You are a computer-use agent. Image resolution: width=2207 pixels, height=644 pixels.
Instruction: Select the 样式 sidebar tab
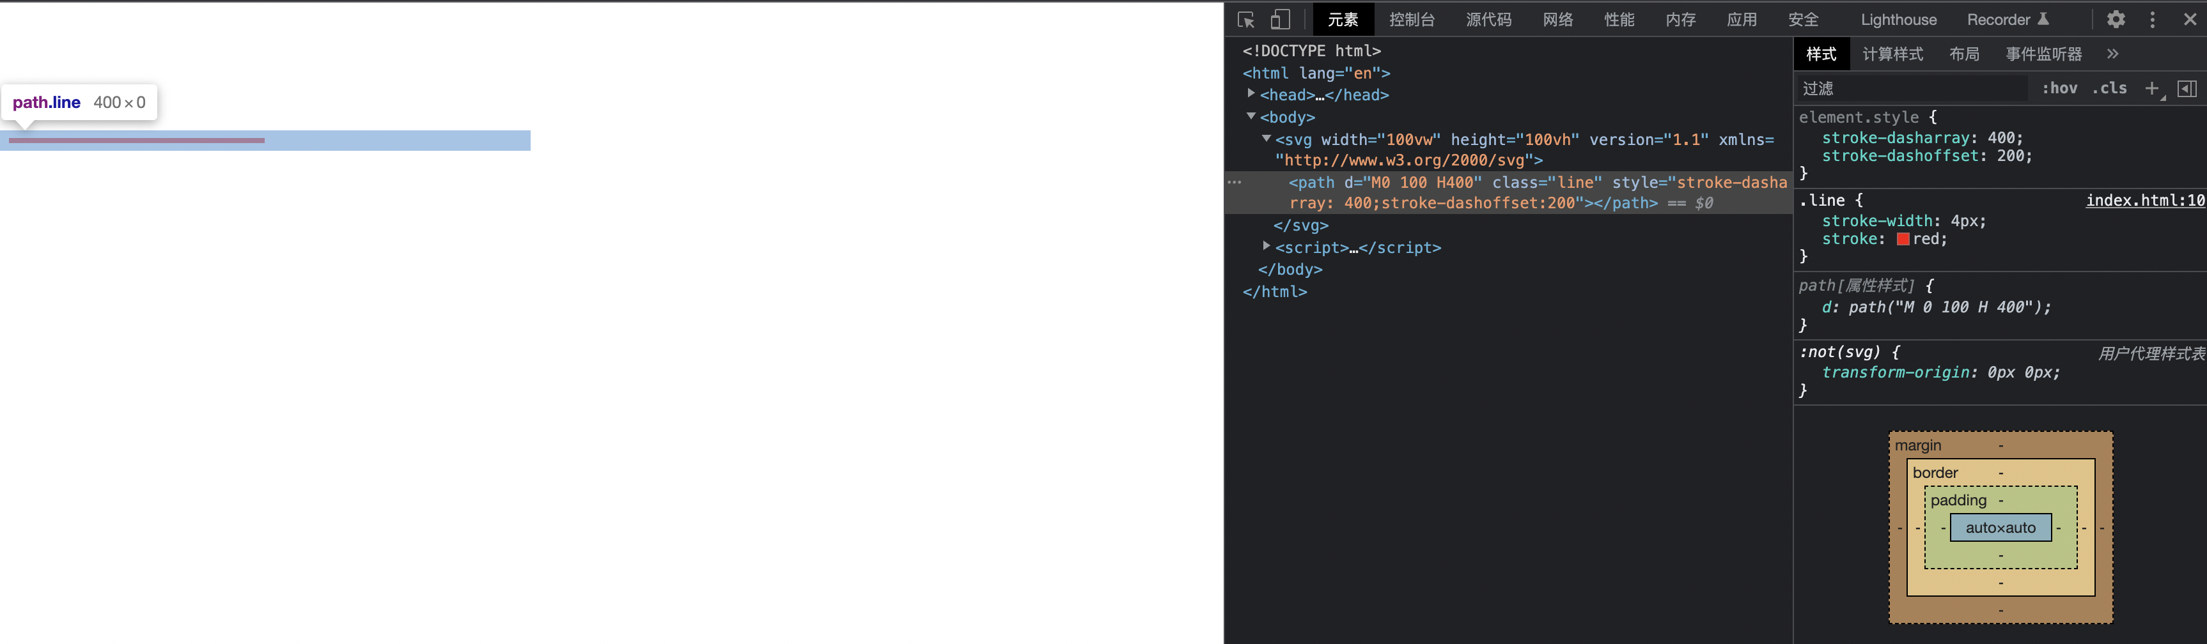(x=1821, y=54)
